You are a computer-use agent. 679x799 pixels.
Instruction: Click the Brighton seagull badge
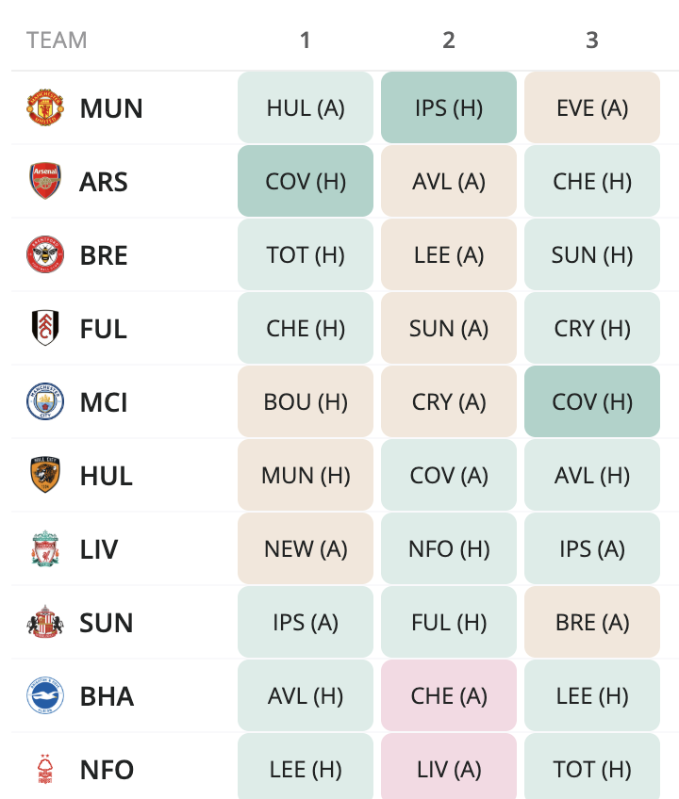pyautogui.click(x=45, y=695)
